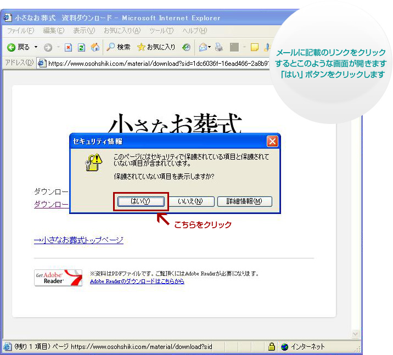393x355 pixels.
Task: Click the purple ダウンロー link behind the dialog
Action: (51, 205)
